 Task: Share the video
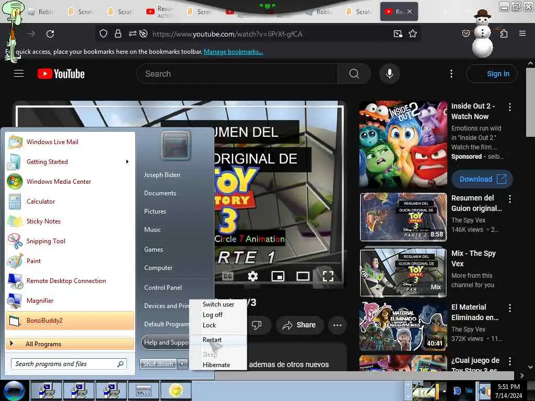299,325
